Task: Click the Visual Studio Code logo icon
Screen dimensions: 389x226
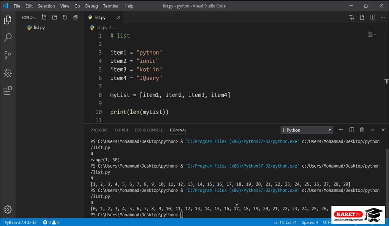Action: point(5,6)
